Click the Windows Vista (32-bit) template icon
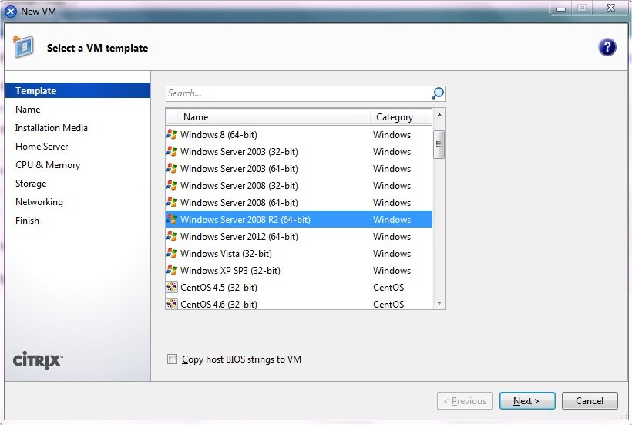This screenshot has width=632, height=425. tap(172, 254)
